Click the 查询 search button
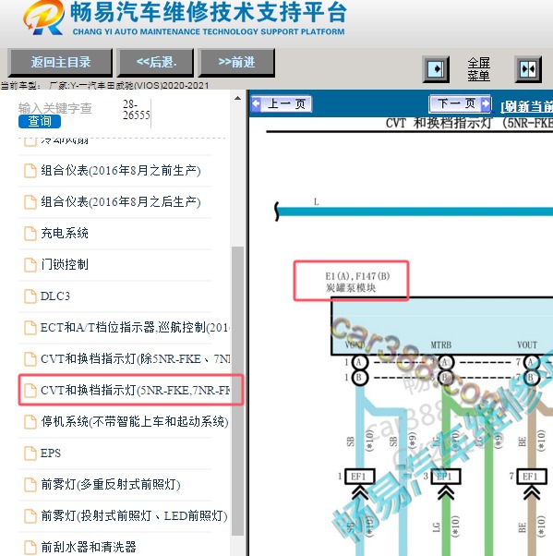 [x=40, y=121]
